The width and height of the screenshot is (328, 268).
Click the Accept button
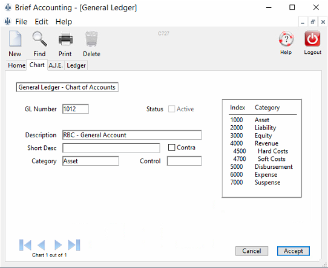[x=294, y=251]
